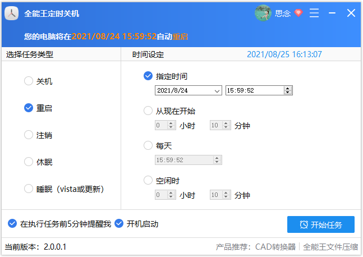Click the 时间设定 header
The height and width of the screenshot is (257, 363).
(x=148, y=54)
